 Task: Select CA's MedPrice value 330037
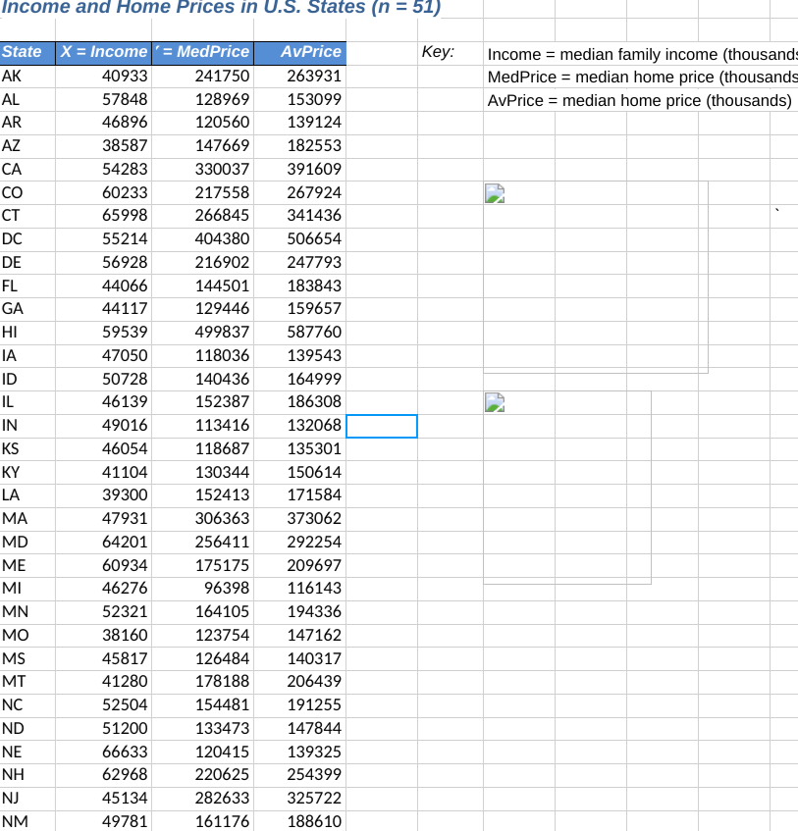click(203, 169)
